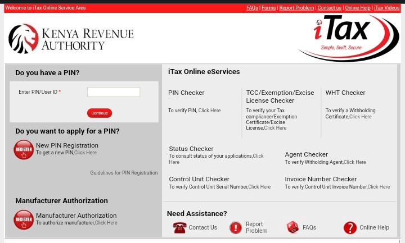Open FAQs in the top bar
Screen dimensions: 405x243
click(252, 8)
